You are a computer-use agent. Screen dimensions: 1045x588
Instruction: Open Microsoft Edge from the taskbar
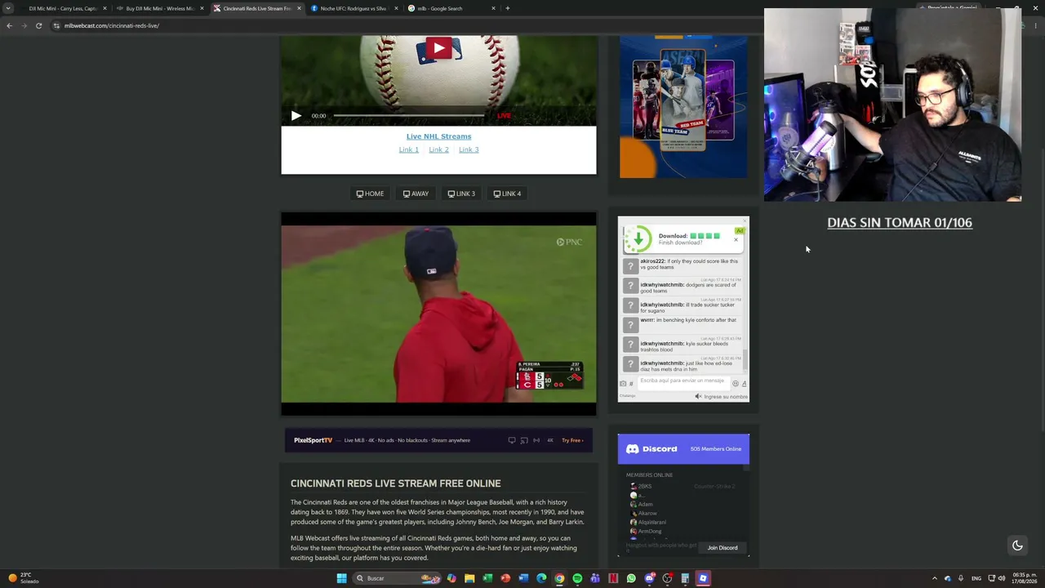541,578
